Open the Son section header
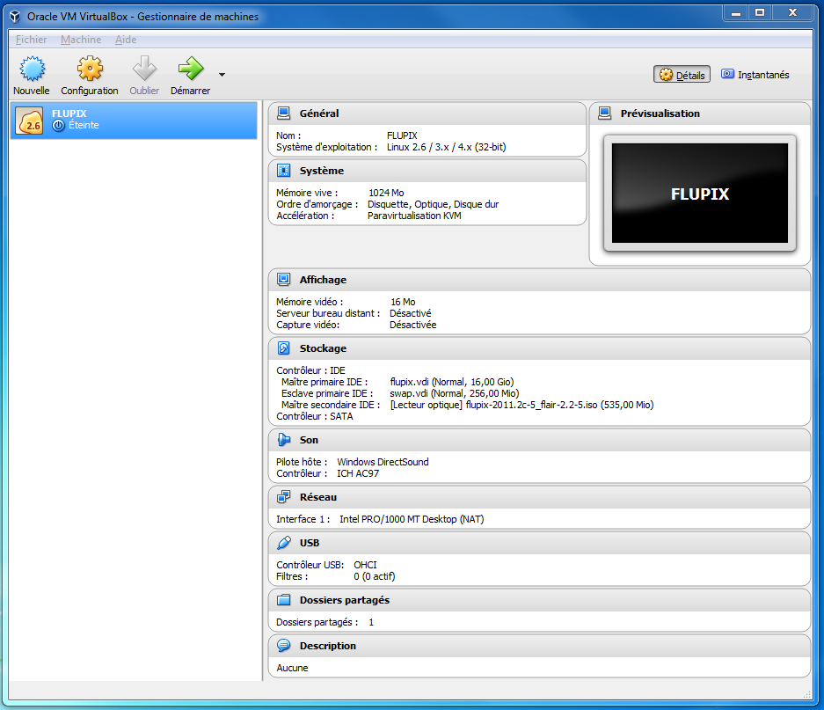The image size is (824, 710). [540, 440]
